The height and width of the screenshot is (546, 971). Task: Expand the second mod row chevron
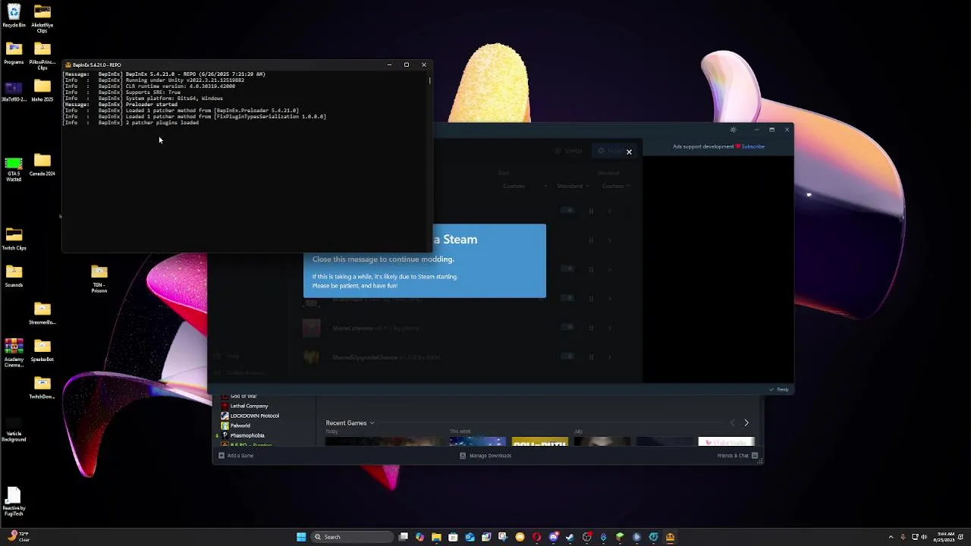610,240
